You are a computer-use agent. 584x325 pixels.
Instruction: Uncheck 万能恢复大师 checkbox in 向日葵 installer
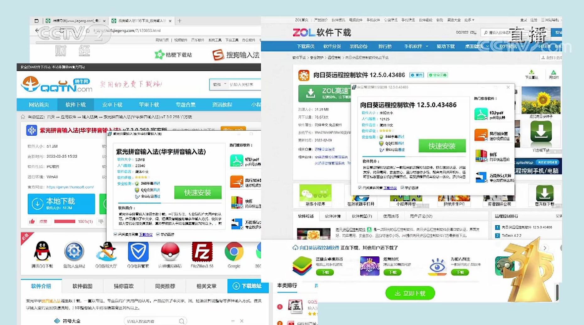486,181
